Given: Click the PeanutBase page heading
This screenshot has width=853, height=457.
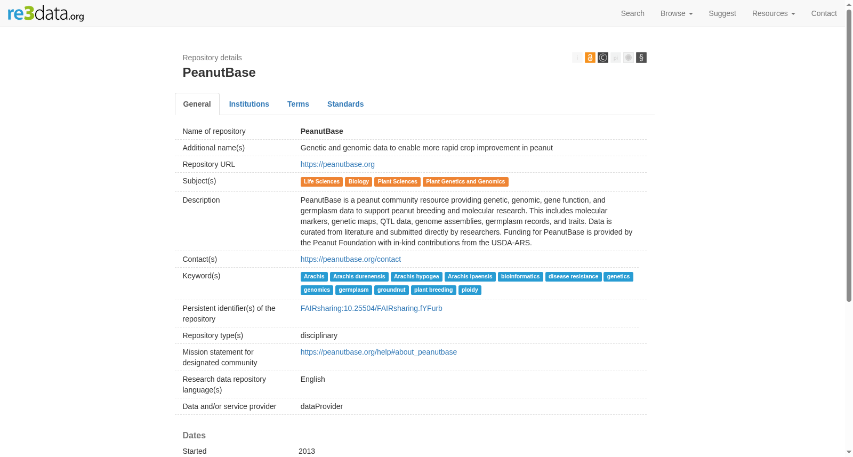Looking at the screenshot, I should click(219, 73).
